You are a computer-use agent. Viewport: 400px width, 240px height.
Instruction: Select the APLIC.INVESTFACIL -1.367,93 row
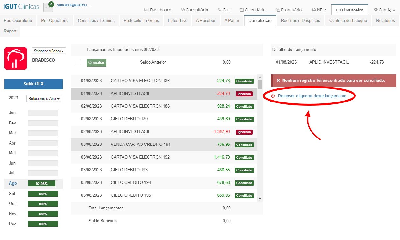click(x=164, y=132)
